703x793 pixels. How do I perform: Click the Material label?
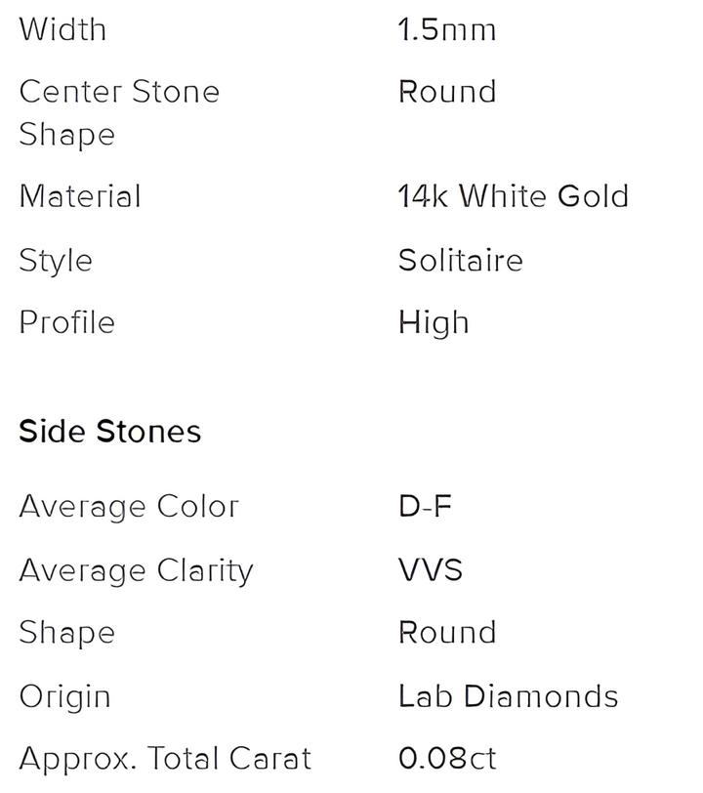pos(80,196)
